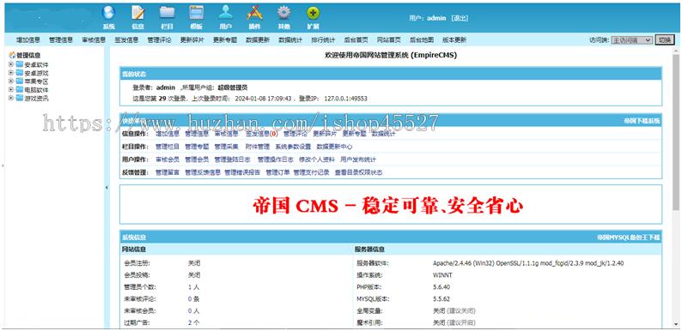Open 管理登陆日志 quick link
The height and width of the screenshot is (331, 682).
[232, 159]
